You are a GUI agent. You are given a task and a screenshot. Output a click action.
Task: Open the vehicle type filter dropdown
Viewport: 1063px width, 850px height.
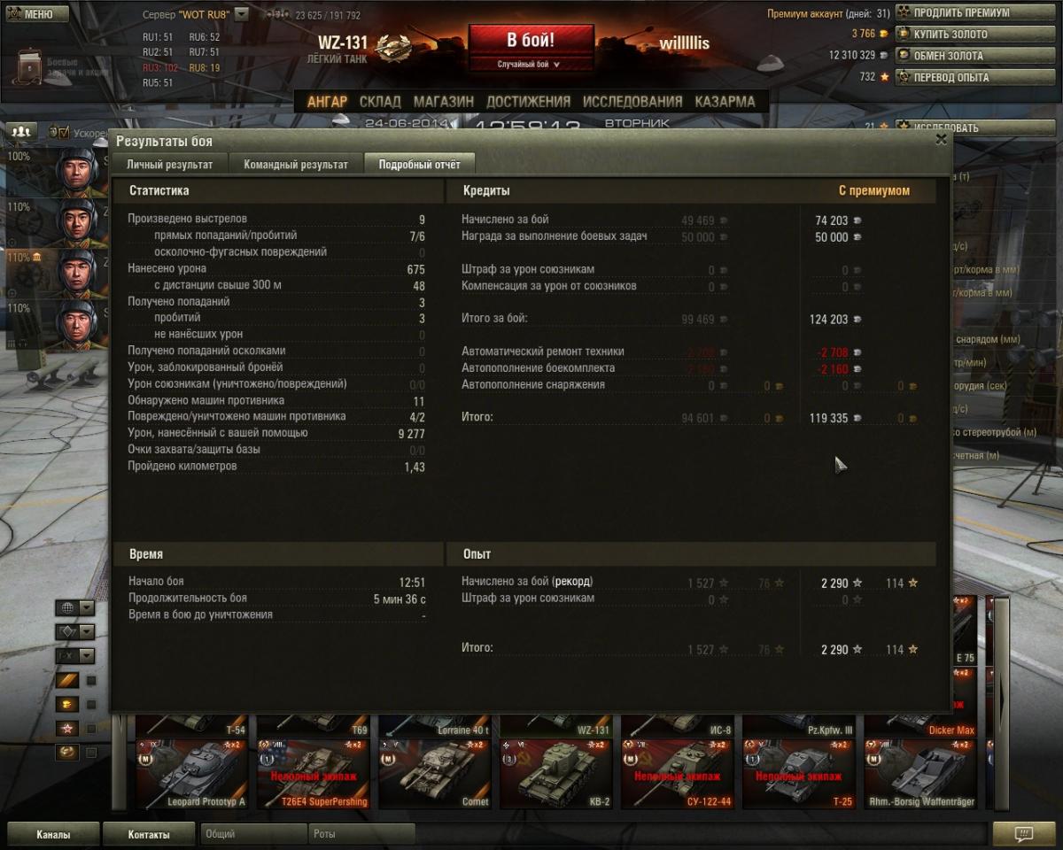74,631
